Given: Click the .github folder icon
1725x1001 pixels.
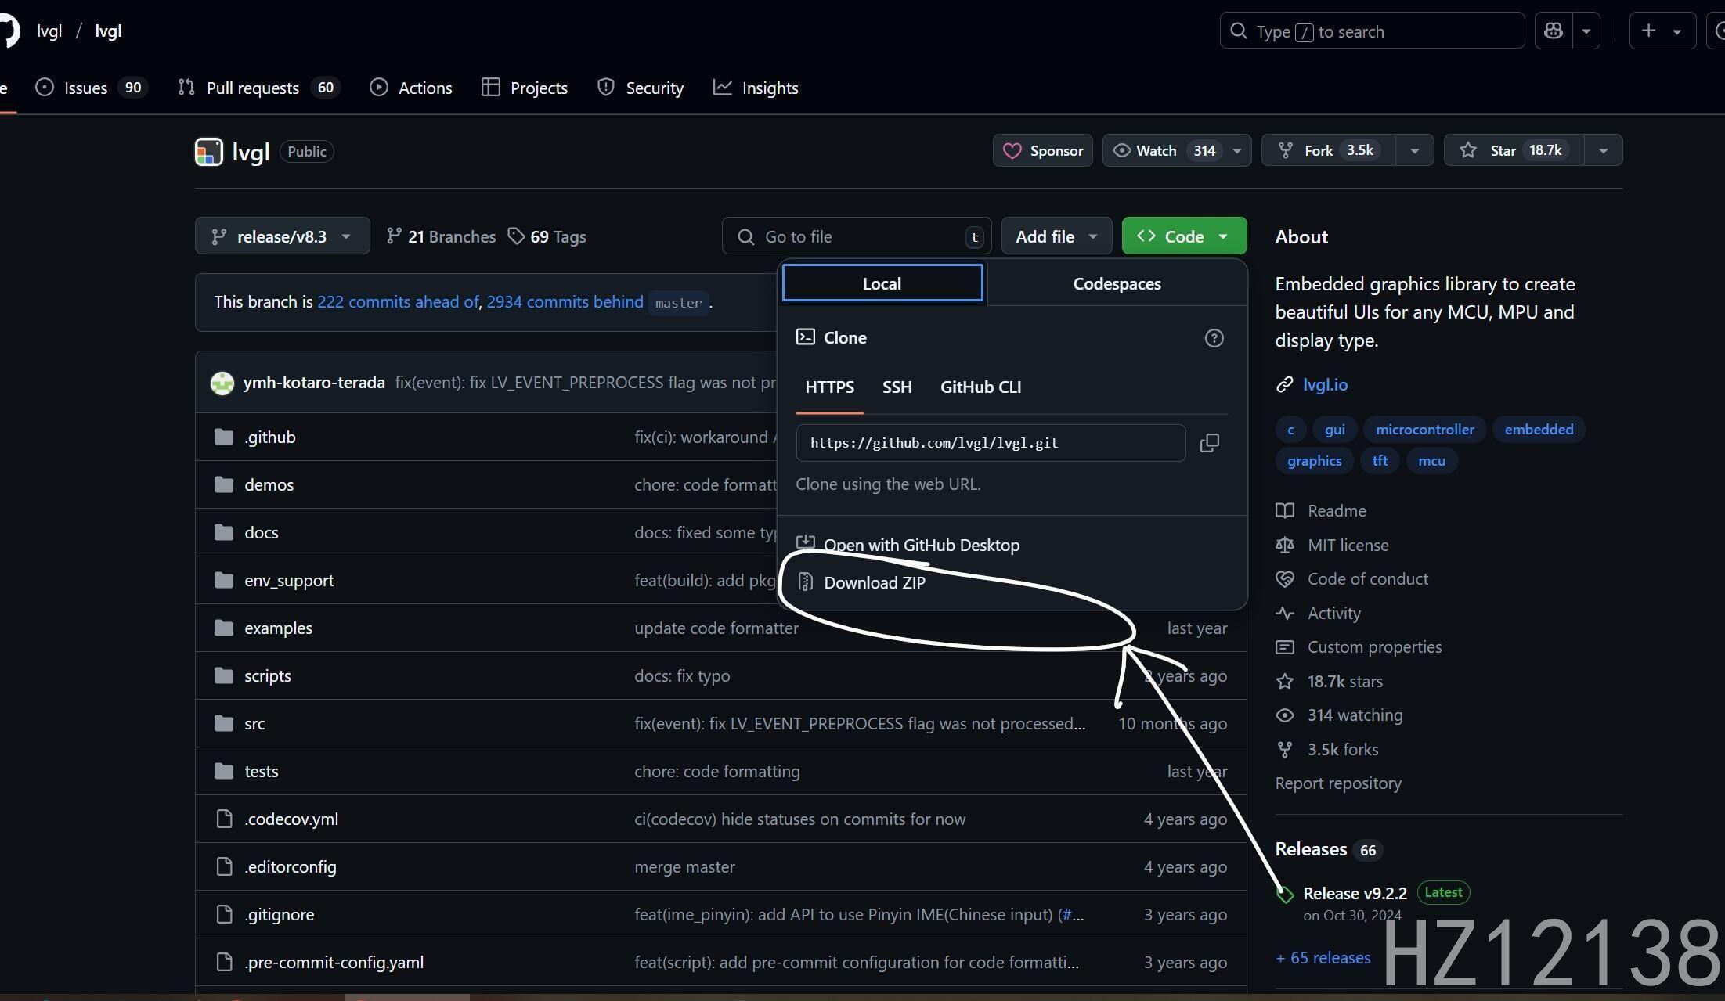Looking at the screenshot, I should pos(224,437).
